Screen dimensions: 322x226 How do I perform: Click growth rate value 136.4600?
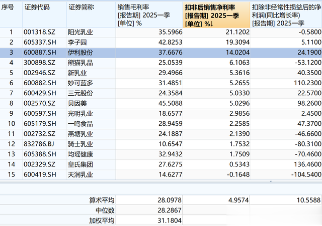(307, 164)
